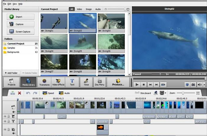Filter media by Image
Viewport: 207px width, 136px height.
pos(89,9)
